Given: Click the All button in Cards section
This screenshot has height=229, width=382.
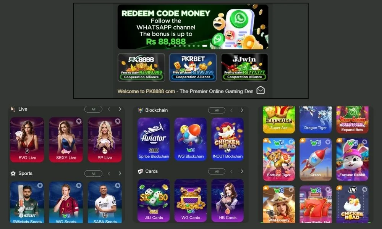Looking at the screenshot, I should pyautogui.click(x=217, y=171).
